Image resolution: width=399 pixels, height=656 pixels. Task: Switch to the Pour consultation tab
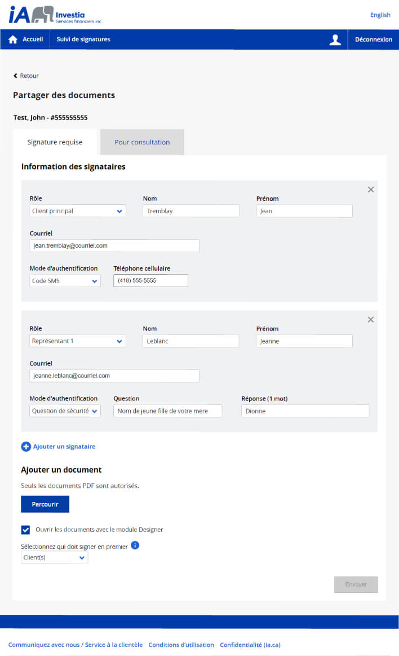142,142
